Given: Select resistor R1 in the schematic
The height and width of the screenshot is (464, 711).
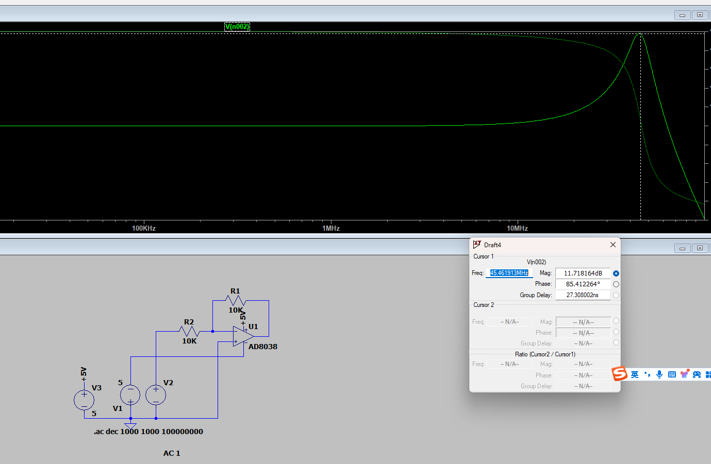Looking at the screenshot, I should click(x=236, y=300).
